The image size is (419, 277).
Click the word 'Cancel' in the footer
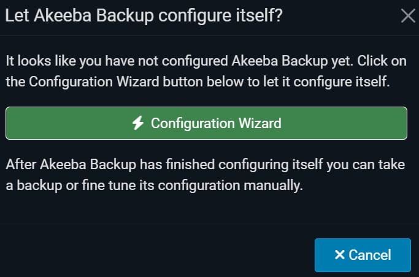click(x=370, y=255)
